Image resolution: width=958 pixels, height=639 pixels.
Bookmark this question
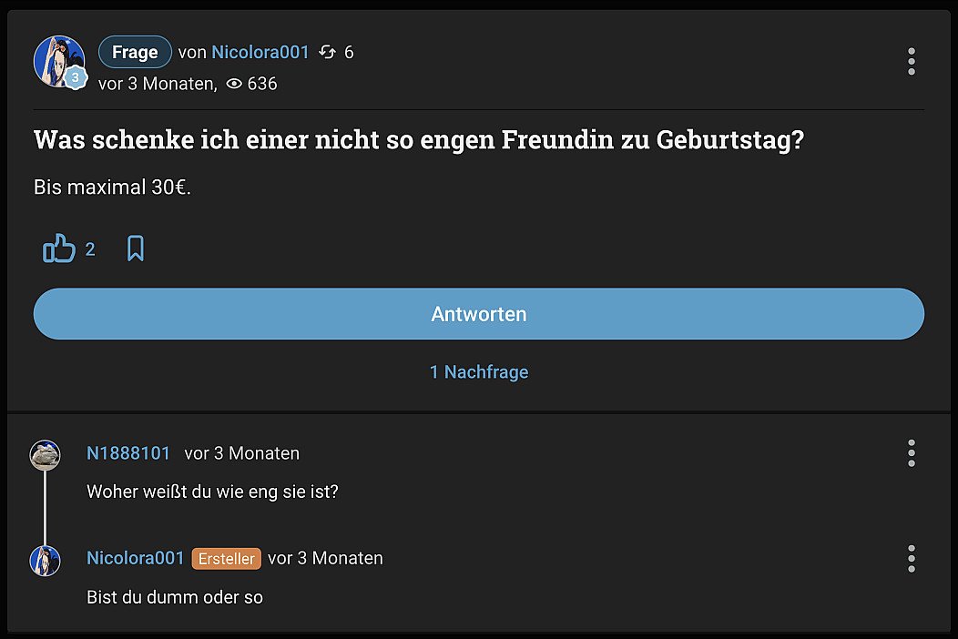tap(136, 248)
